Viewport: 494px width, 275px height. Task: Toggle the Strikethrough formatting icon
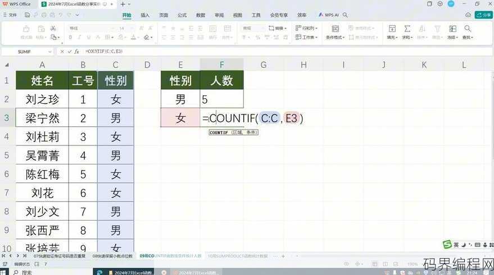coord(98,38)
